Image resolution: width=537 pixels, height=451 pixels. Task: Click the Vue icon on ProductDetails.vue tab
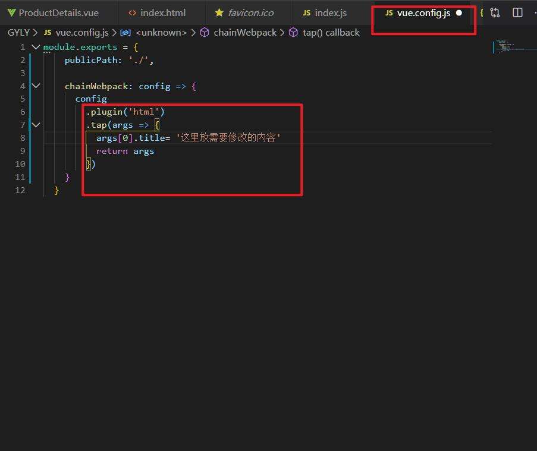12,13
